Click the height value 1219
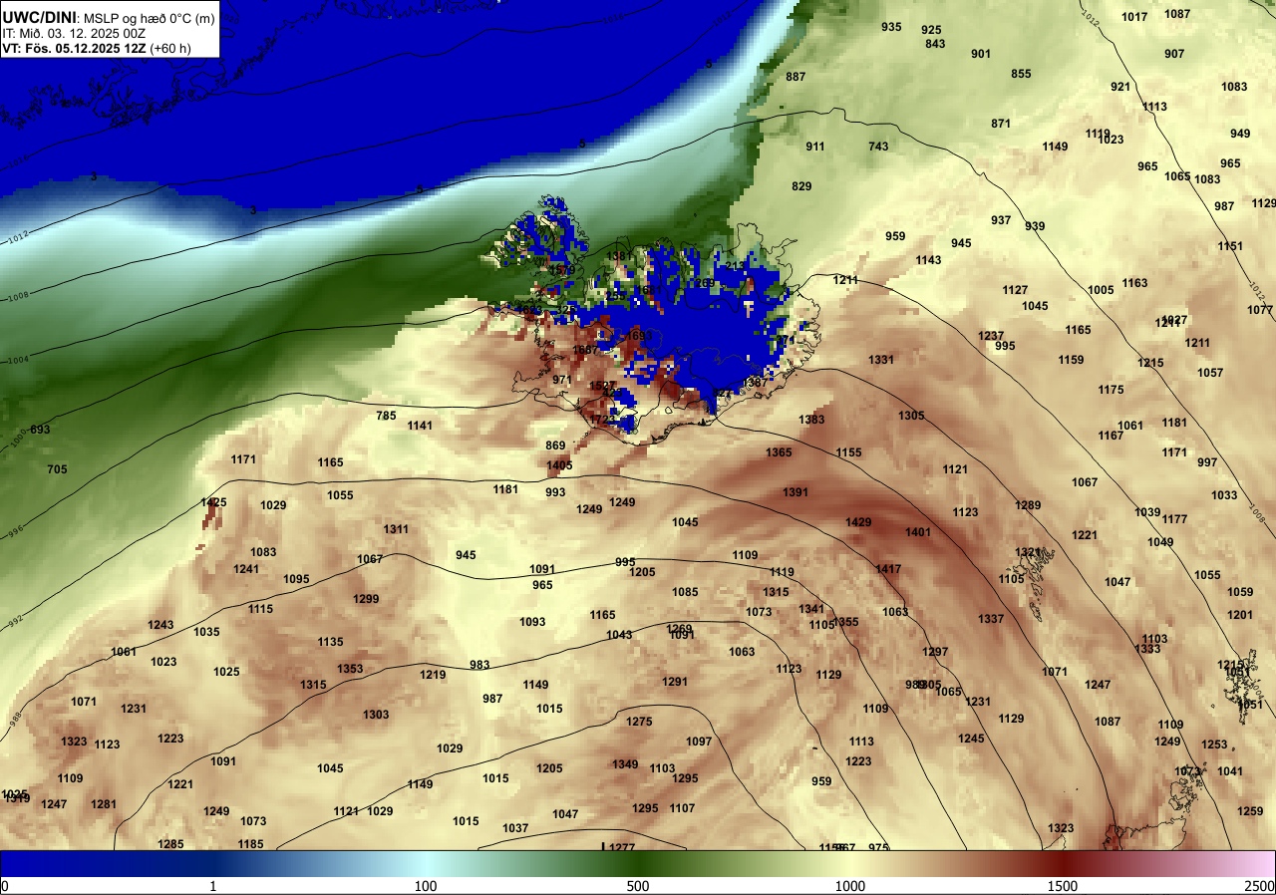This screenshot has width=1276, height=895. (433, 675)
